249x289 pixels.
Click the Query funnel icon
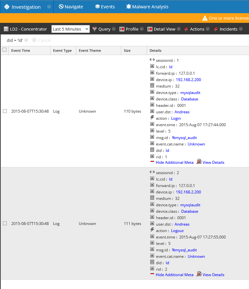[95, 29]
